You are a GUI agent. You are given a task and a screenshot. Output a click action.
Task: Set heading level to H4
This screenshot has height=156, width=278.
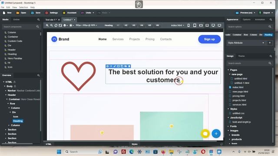point(142,26)
